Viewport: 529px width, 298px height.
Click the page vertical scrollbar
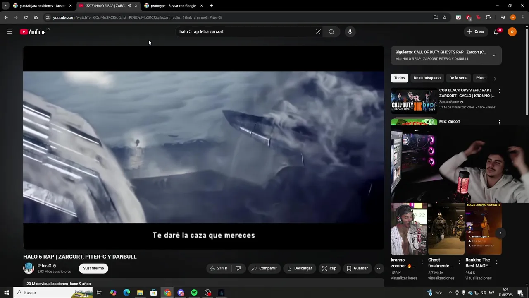click(526, 72)
